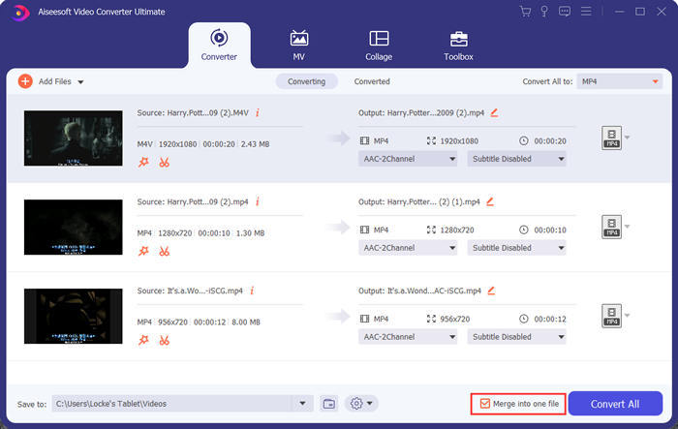Click 8.00 MB file size text
The image size is (678, 429).
click(246, 322)
